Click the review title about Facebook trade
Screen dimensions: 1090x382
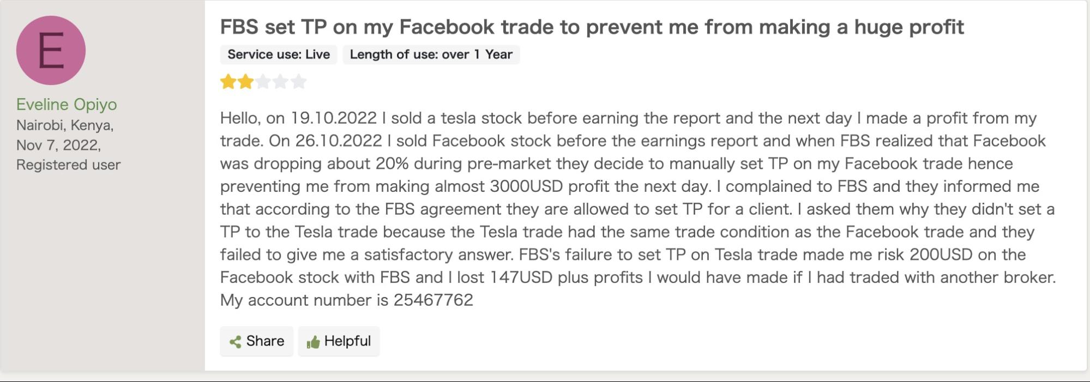(592, 27)
